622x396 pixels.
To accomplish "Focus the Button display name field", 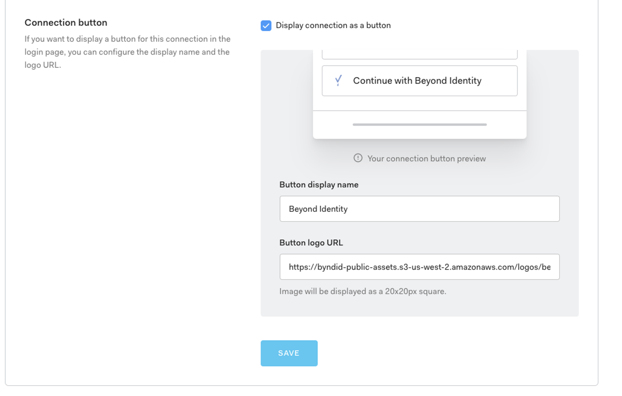I will coord(419,209).
